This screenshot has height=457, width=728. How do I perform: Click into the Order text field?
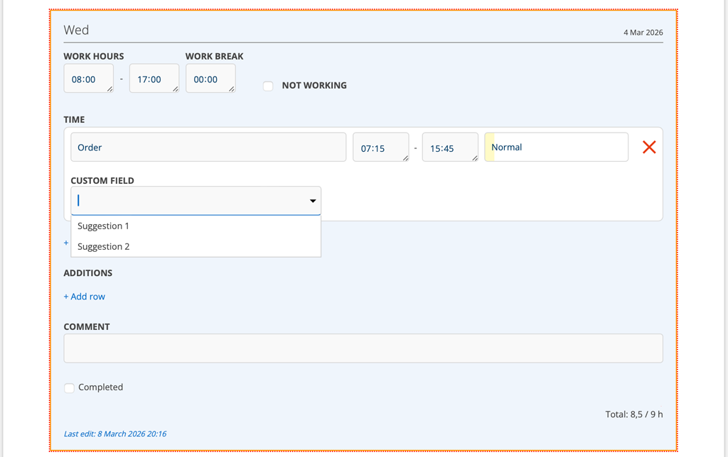click(208, 147)
